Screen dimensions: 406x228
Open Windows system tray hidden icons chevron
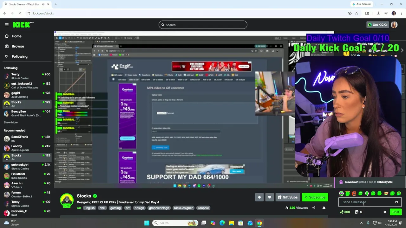point(361,223)
